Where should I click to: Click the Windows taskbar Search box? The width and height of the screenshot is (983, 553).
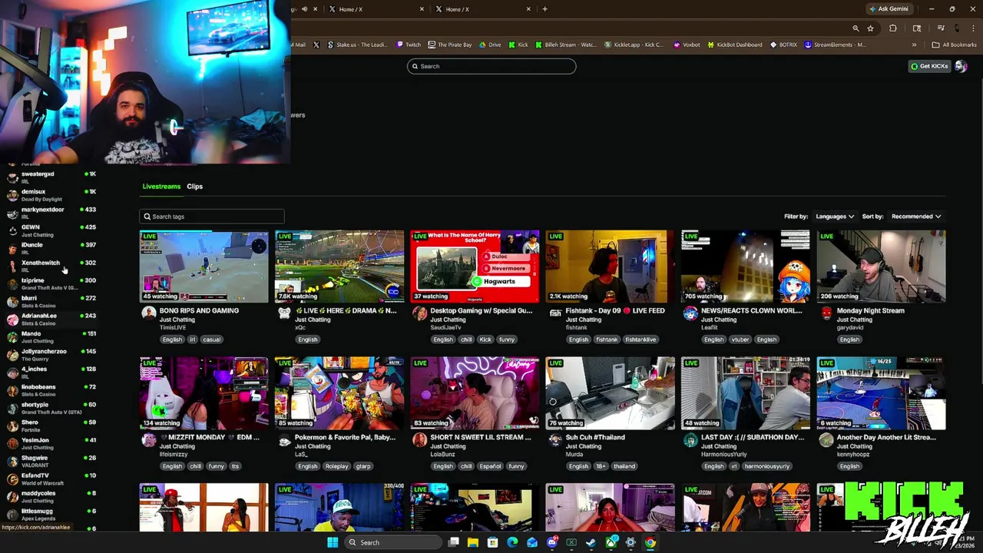[x=395, y=542]
